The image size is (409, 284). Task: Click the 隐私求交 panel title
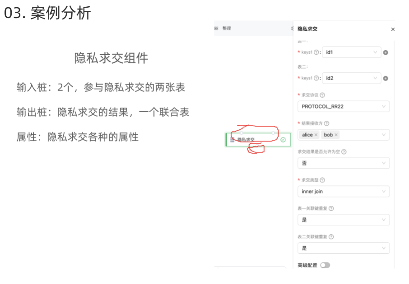[307, 29]
